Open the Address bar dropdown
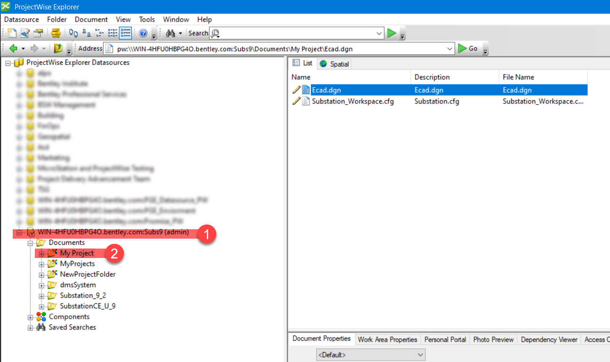This screenshot has height=362, width=610. [450, 48]
